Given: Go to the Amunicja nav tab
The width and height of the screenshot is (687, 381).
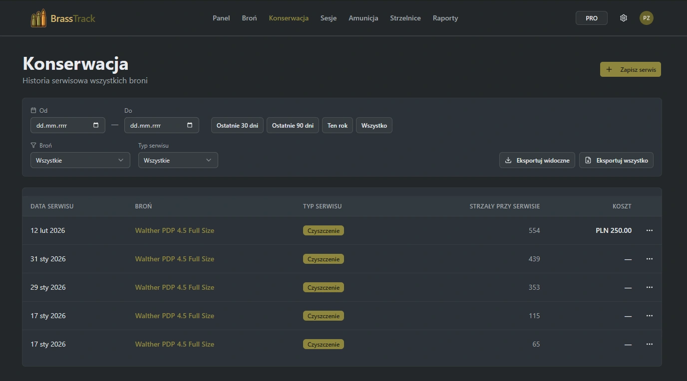Looking at the screenshot, I should [x=363, y=18].
